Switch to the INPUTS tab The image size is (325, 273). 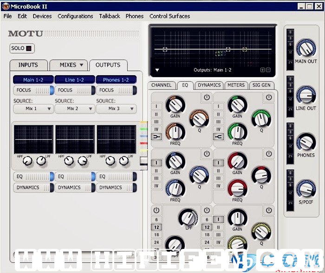point(28,65)
